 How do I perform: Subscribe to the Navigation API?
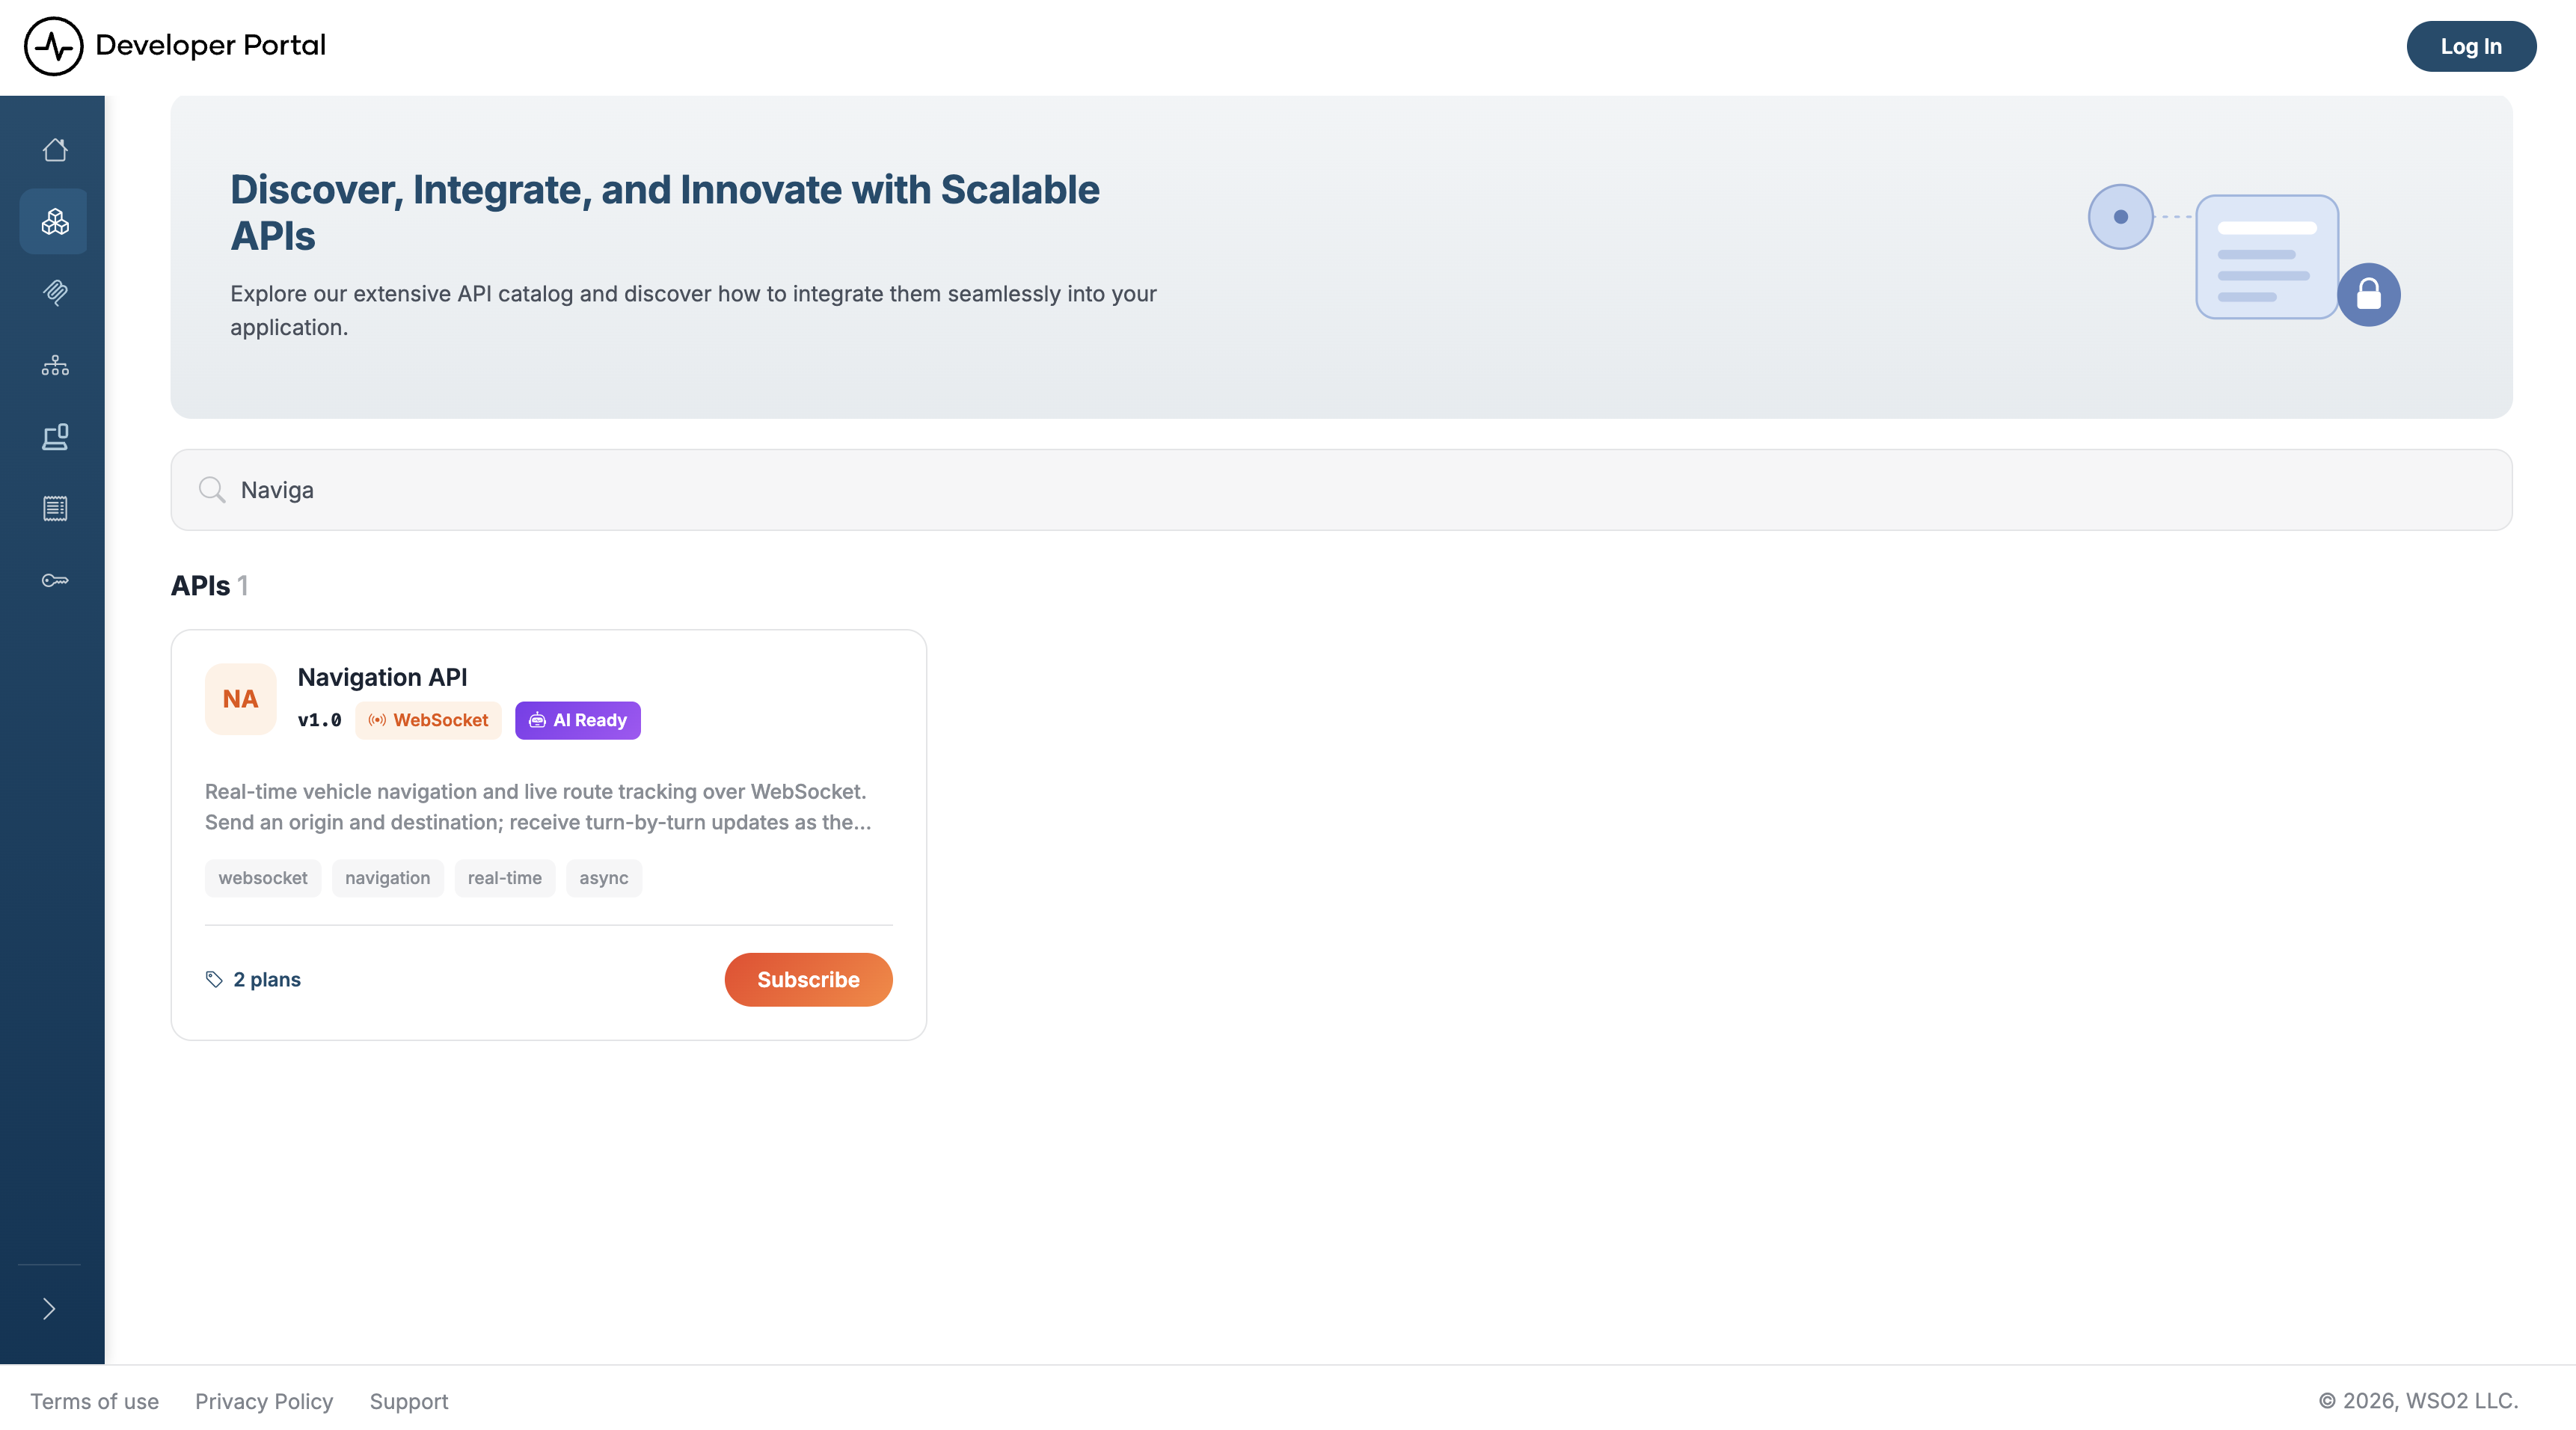(x=808, y=979)
